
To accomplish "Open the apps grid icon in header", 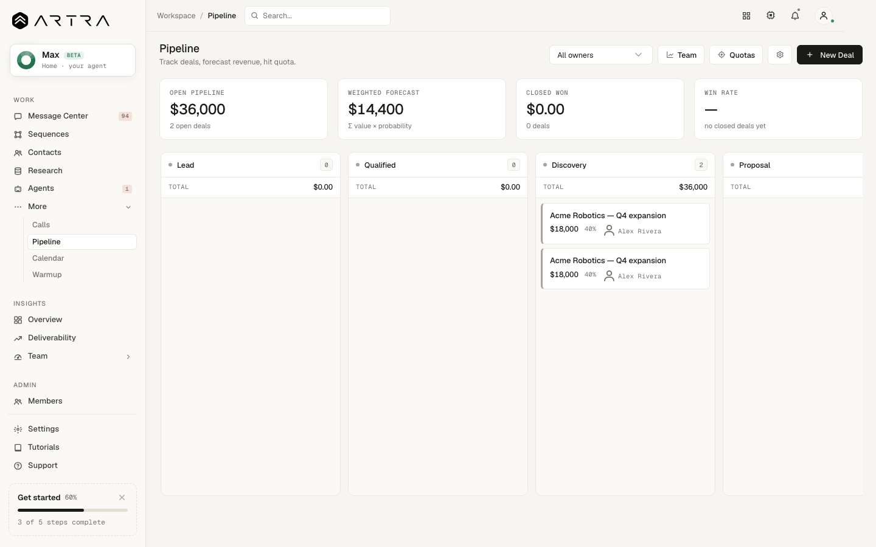I will [x=746, y=16].
